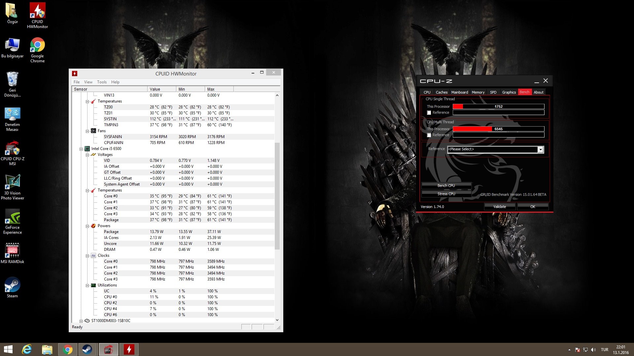Image resolution: width=634 pixels, height=356 pixels.
Task: Collapse the Utilizations group
Action: pos(87,285)
